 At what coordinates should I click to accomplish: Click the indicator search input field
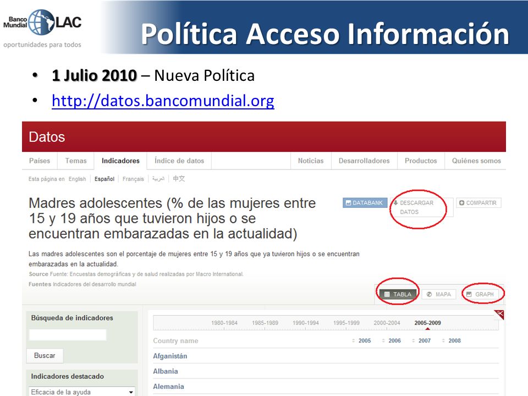coord(68,335)
